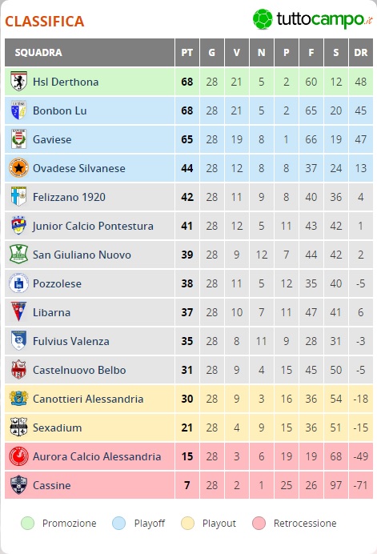This screenshot has height=554, width=377.
Task: Click the Canottieri Alessandria crest icon
Action: point(18,399)
